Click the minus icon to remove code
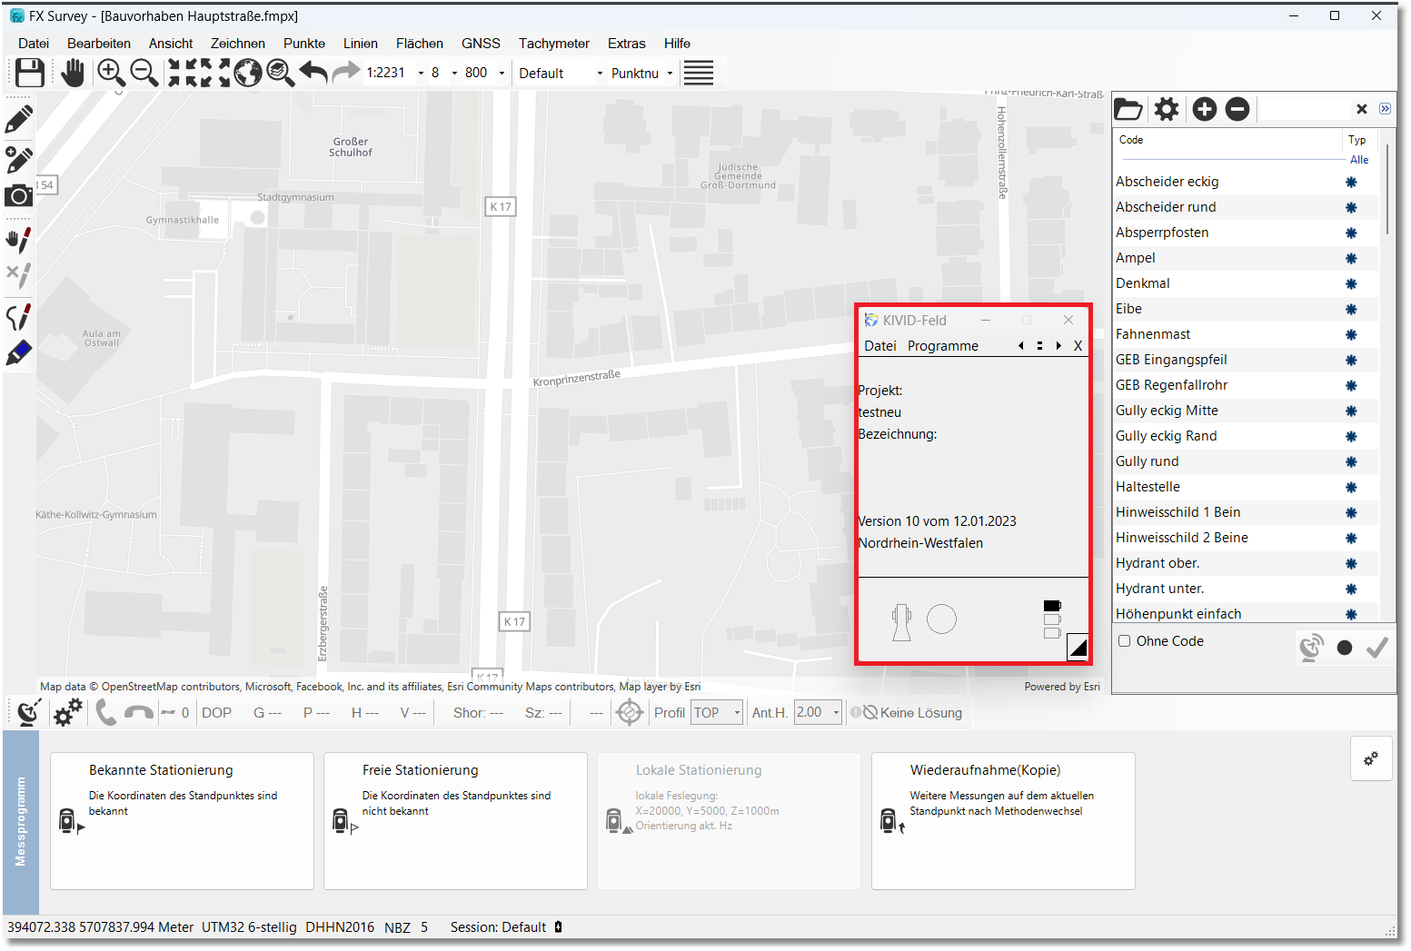 tap(1237, 110)
